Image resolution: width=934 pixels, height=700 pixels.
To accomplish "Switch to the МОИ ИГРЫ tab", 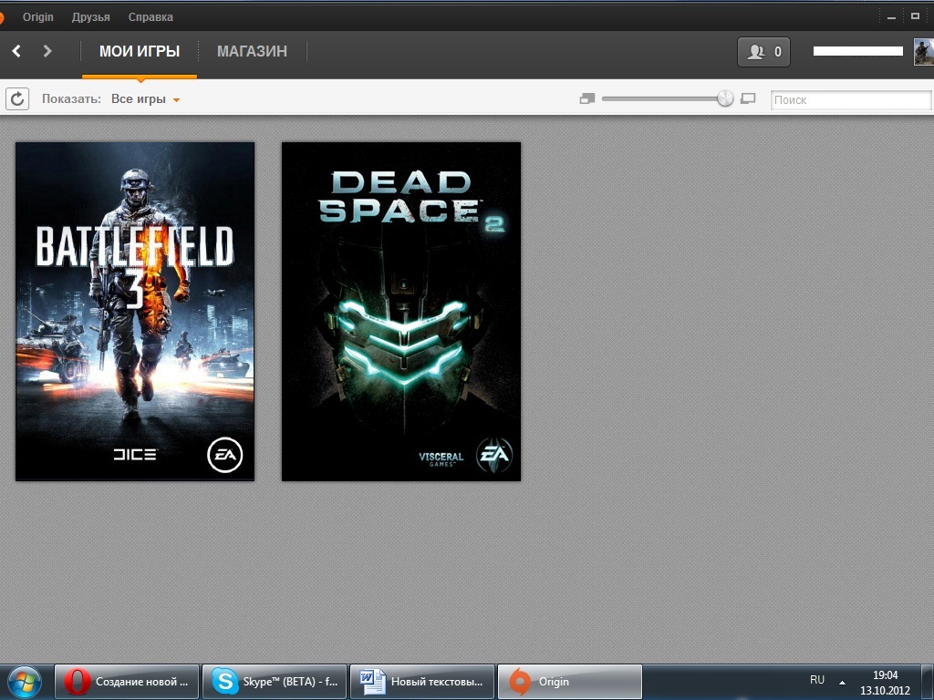I will [x=140, y=51].
